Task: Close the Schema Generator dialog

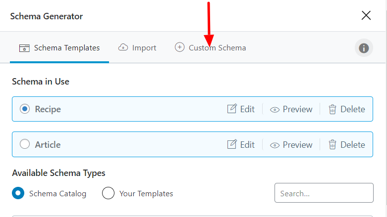Action: [366, 16]
